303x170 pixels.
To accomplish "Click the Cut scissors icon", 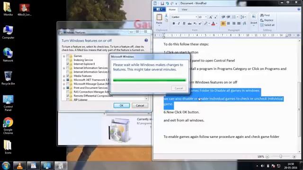I will click(x=166, y=16).
